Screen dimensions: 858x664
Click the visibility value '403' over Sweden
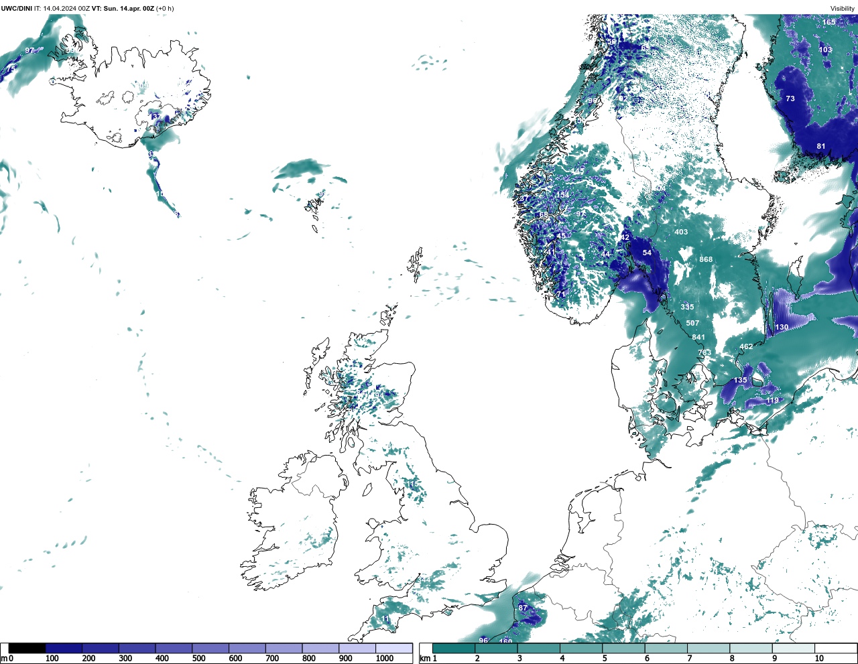coord(681,232)
